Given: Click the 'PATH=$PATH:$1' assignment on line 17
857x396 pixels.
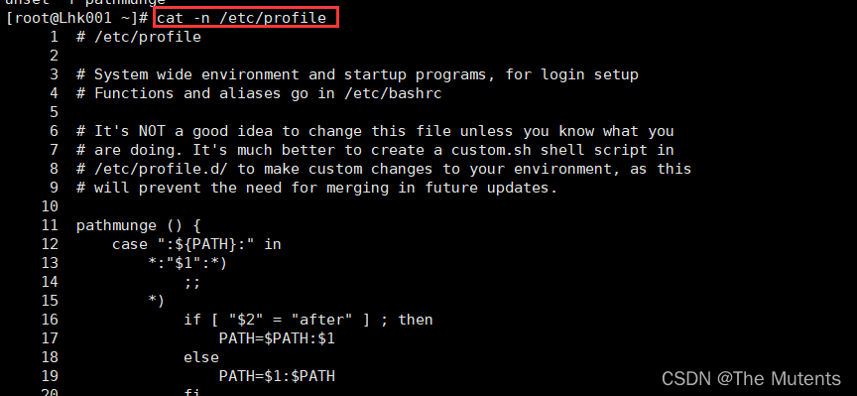Looking at the screenshot, I should coord(277,338).
